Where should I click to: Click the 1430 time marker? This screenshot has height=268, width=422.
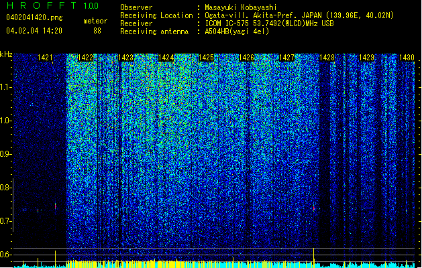click(407, 58)
